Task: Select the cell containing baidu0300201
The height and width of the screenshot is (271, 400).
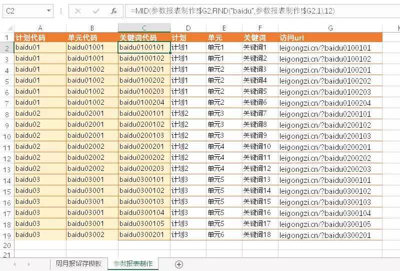Action: 144,235
